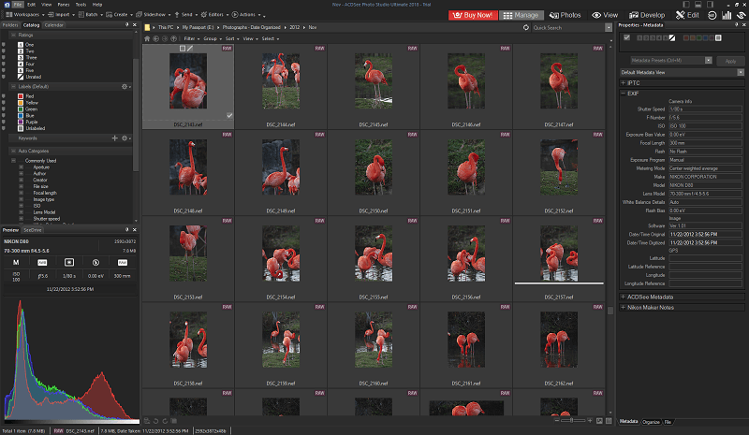
Task: Collapse the Ratings section
Action: pos(13,35)
